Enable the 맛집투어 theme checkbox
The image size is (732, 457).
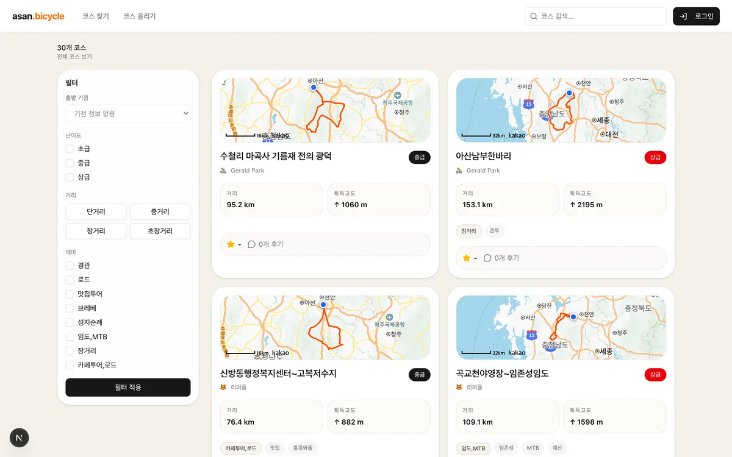(70, 294)
